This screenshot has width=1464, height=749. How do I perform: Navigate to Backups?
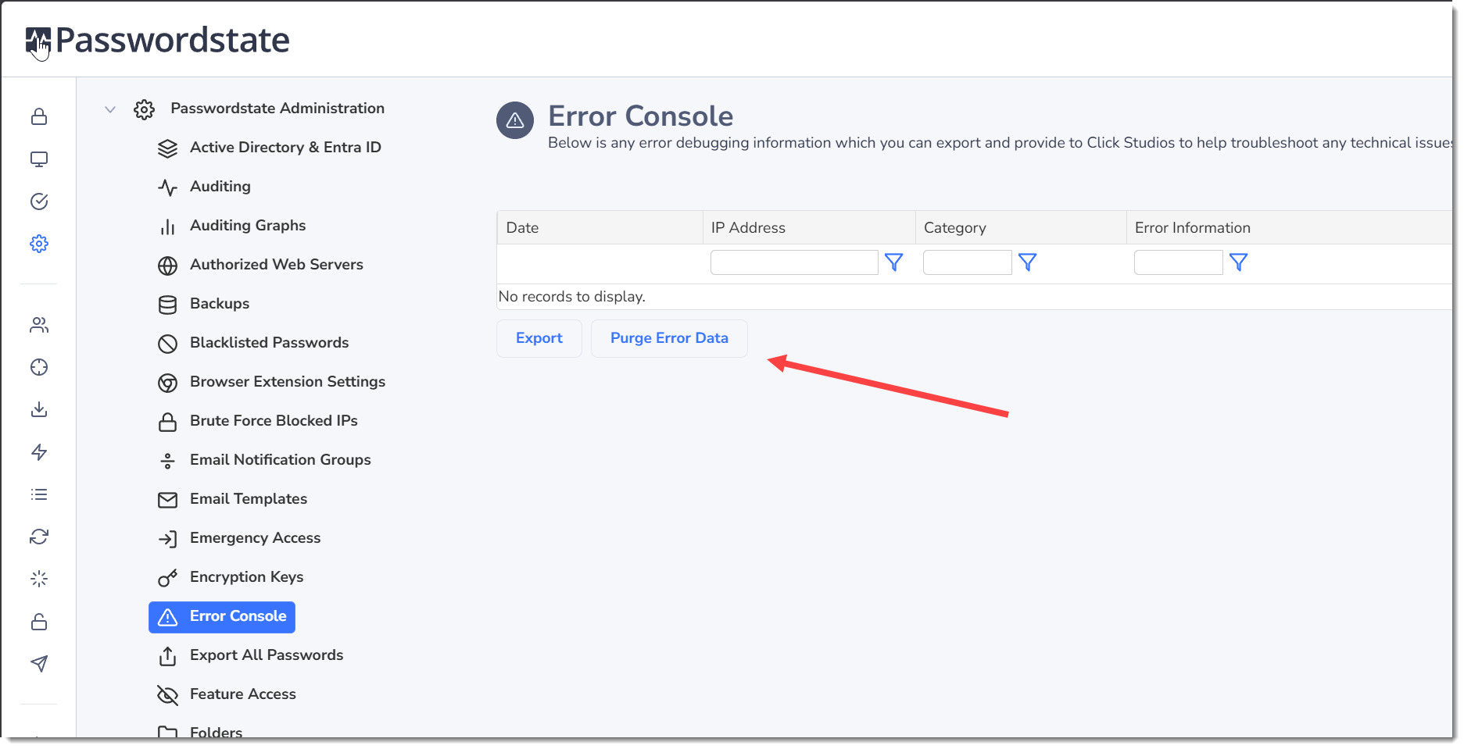(220, 304)
